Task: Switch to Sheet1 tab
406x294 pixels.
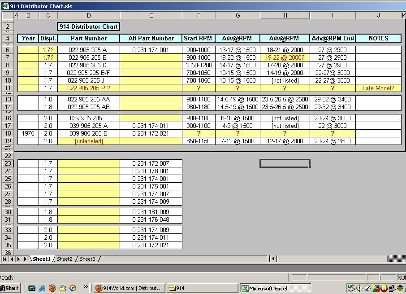Action: coord(41,259)
